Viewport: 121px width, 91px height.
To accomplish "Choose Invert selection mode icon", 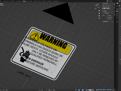I will click(x=108, y=8).
